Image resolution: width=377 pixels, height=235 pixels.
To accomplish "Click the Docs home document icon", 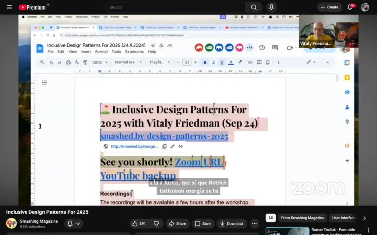I will tap(40, 48).
